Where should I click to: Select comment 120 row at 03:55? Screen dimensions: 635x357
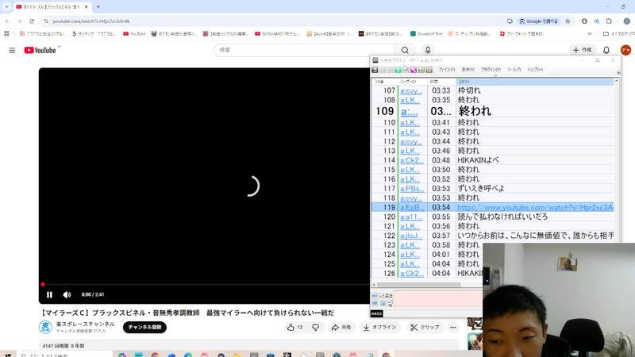coord(492,217)
